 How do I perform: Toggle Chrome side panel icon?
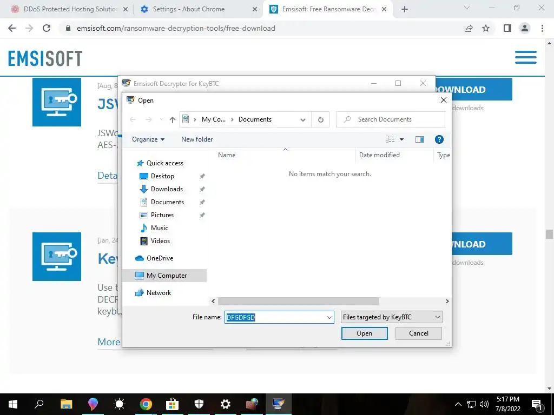coord(507,28)
